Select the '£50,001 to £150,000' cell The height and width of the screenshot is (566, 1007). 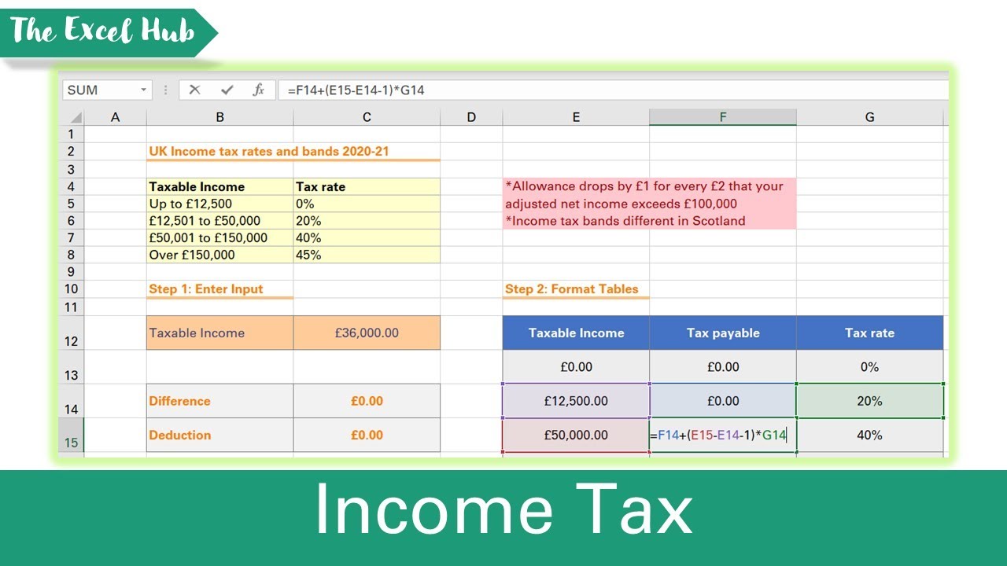(219, 237)
